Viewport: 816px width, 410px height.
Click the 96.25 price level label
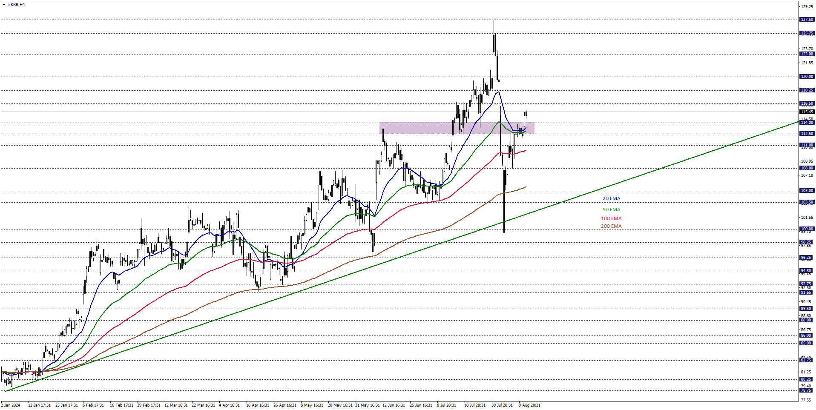click(806, 258)
